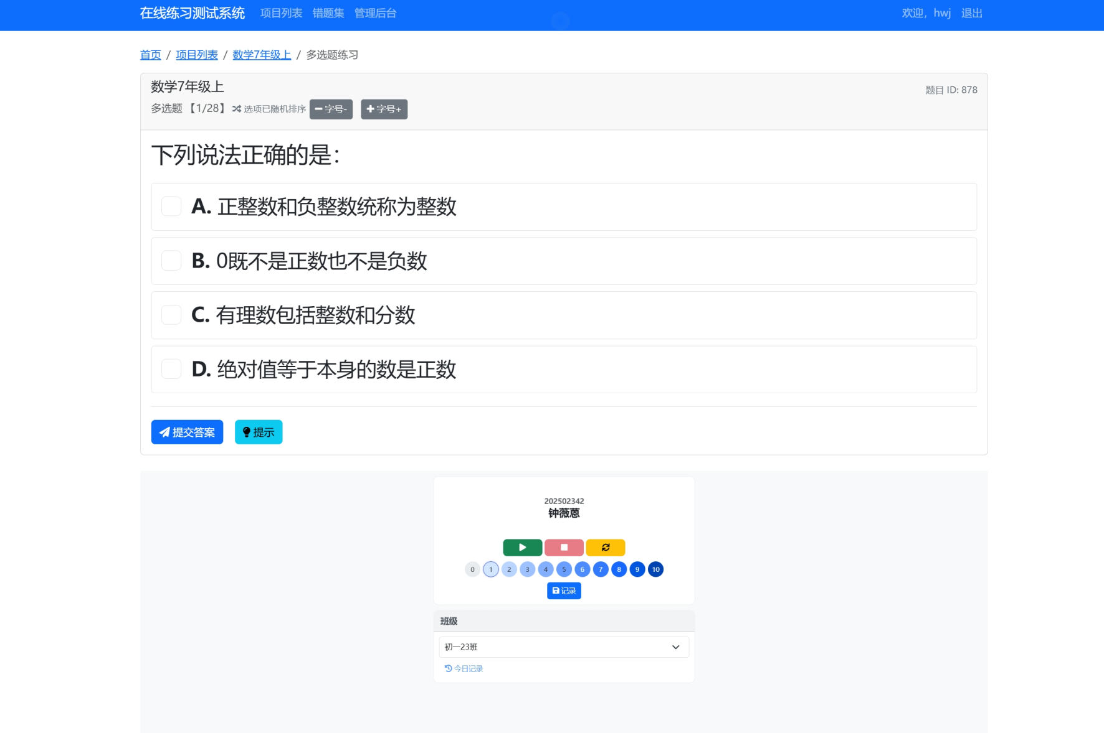
Task: Check option A 正整数和负整数统称为整数
Action: click(x=171, y=207)
